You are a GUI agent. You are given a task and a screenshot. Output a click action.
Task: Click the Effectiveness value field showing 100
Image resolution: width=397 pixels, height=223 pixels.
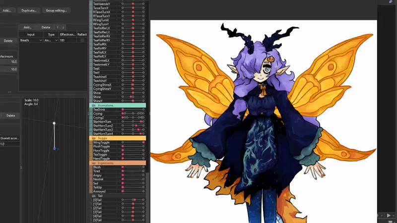coord(67,40)
